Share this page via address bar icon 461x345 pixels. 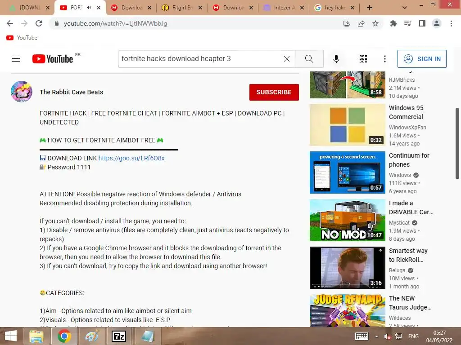pos(361,23)
